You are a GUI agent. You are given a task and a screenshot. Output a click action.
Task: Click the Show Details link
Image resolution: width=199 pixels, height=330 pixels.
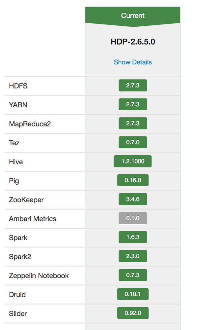[x=133, y=62]
